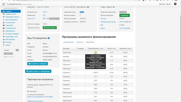Open История операций page
Screen dimensions: 181x102
click(12, 34)
